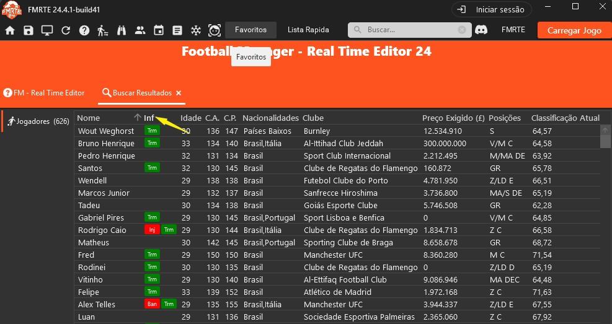This screenshot has width=612, height=324.
Task: Select Jogadores (626) category in sidebar
Action: coord(38,121)
